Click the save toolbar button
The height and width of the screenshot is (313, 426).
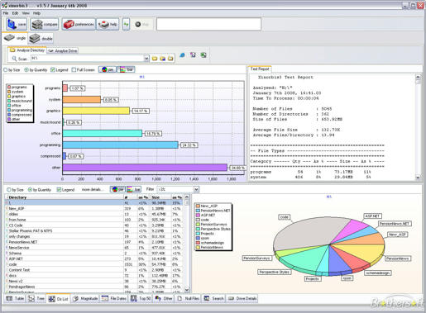click(x=17, y=25)
